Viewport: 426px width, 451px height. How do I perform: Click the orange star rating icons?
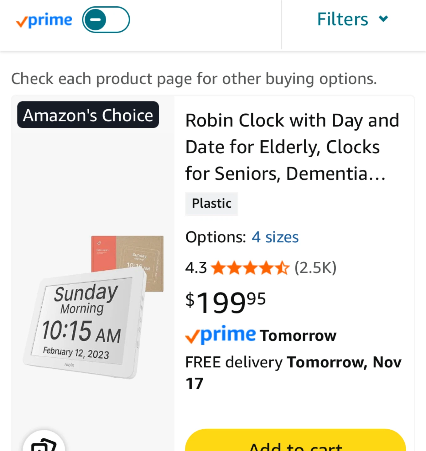250,268
